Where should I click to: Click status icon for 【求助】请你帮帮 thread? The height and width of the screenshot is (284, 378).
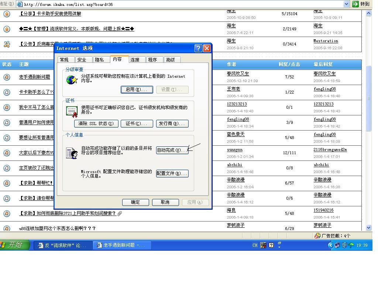click(7, 198)
